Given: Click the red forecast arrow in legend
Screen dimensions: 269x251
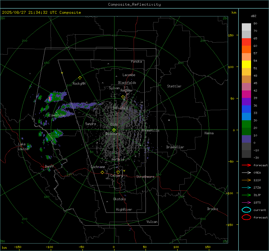Looking at the screenshot, I should click(x=246, y=165).
